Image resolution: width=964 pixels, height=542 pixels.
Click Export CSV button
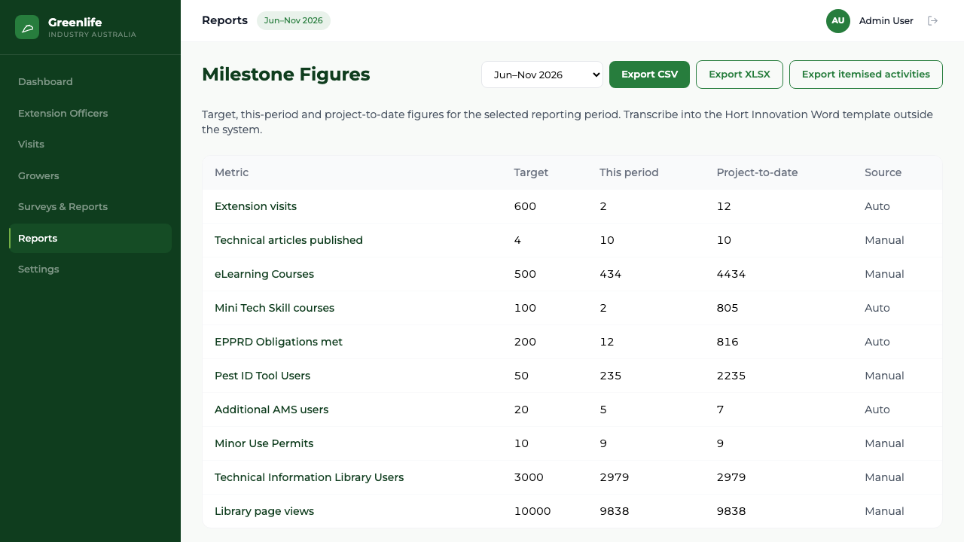(x=649, y=75)
